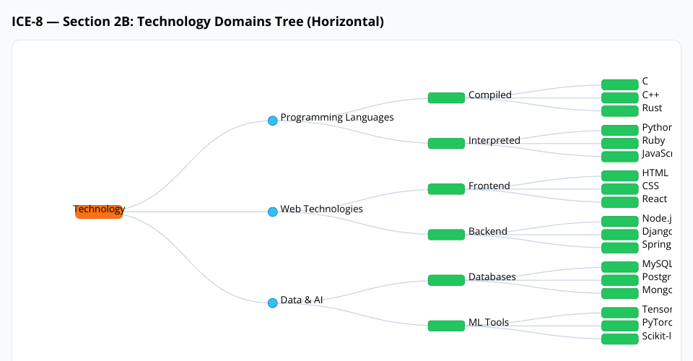Collapse the Web Technologies blue circle node

click(x=272, y=212)
